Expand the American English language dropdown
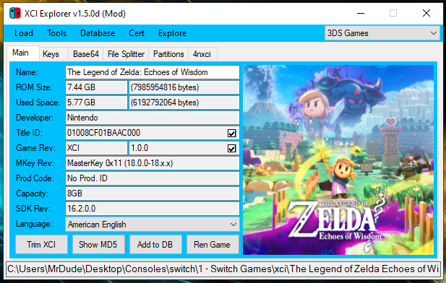 tap(153, 225)
